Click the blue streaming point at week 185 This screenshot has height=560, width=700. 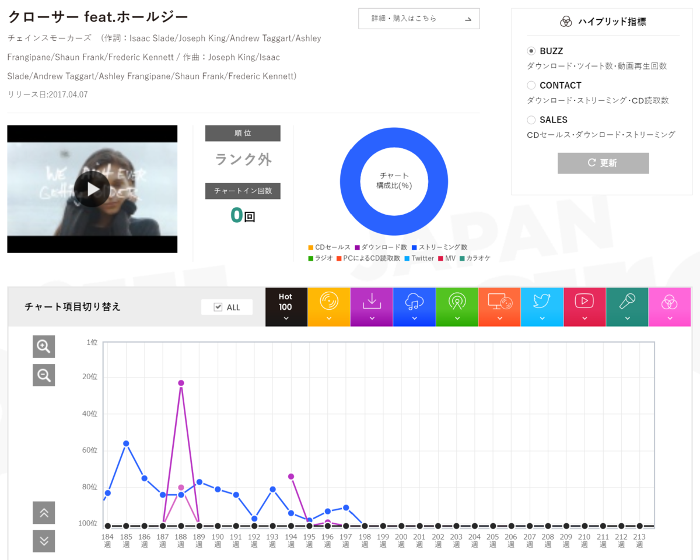[x=126, y=443]
